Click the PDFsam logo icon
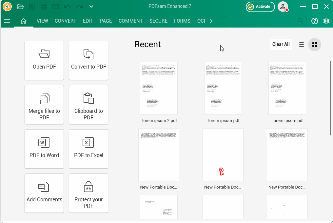Screen dimensions: 333x223 (x=7, y=7)
